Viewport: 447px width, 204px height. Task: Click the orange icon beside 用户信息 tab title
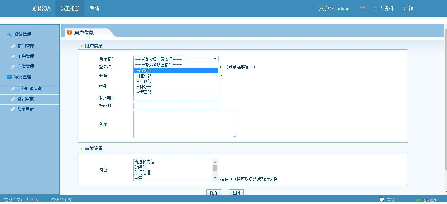(70, 33)
